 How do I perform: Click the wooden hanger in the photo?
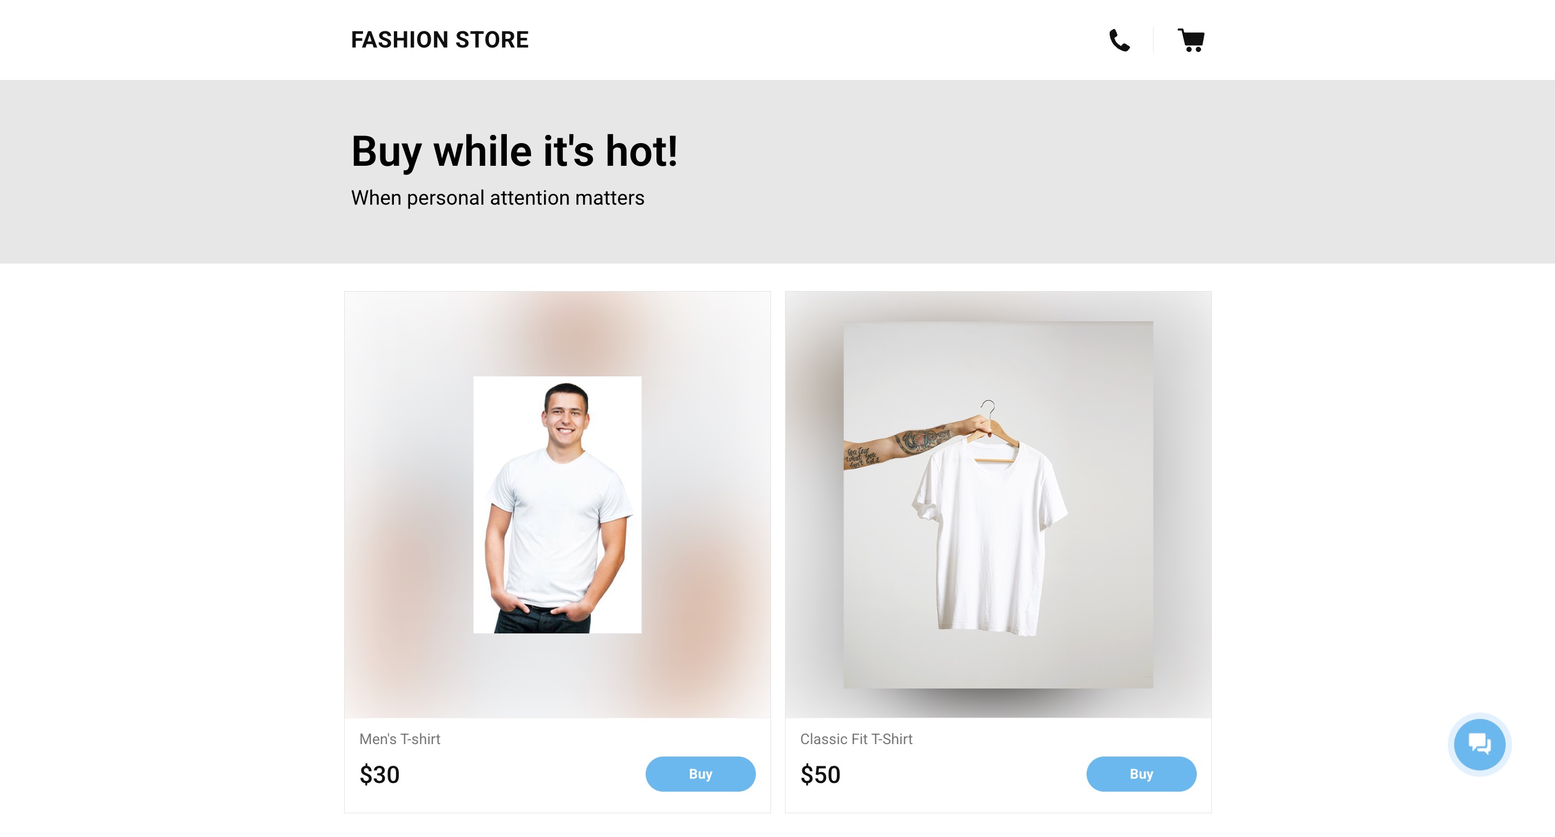pos(992,435)
